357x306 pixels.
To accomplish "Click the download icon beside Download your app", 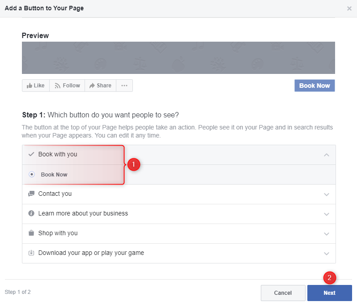I will pos(31,253).
